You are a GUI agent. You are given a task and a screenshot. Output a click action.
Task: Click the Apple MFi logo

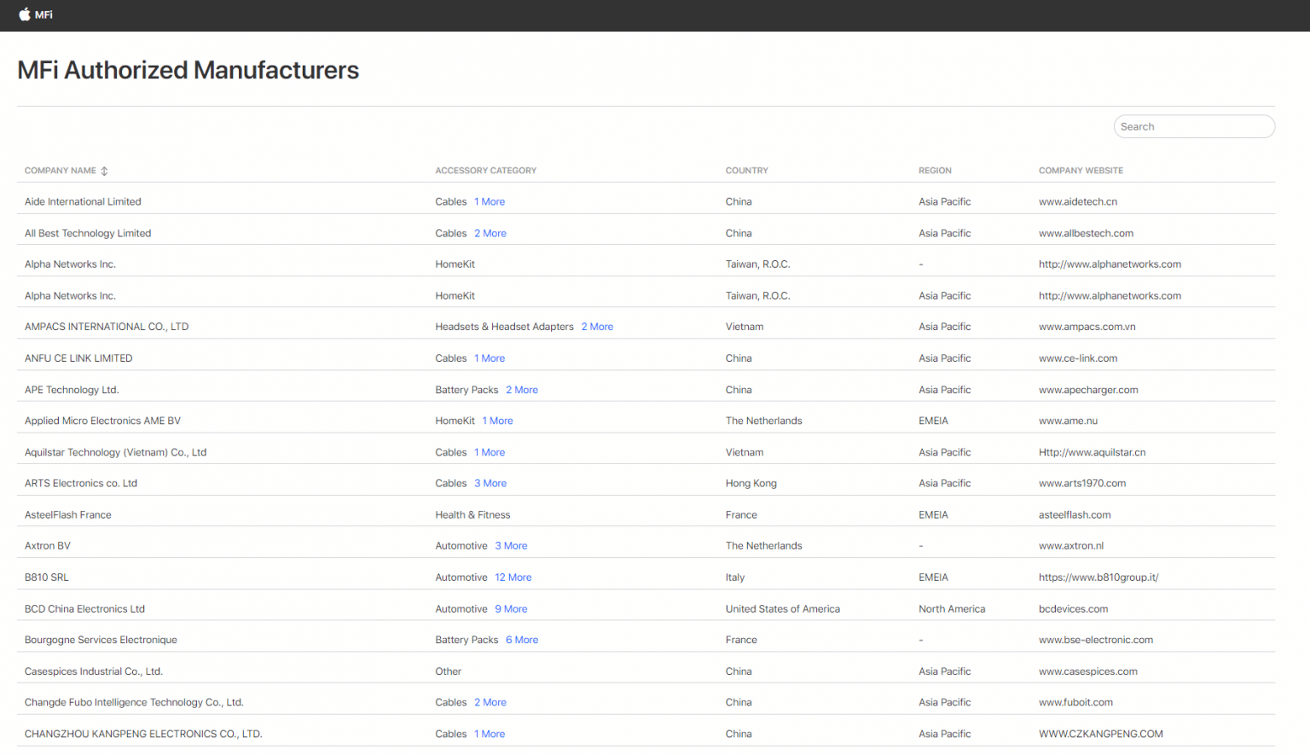click(x=36, y=15)
